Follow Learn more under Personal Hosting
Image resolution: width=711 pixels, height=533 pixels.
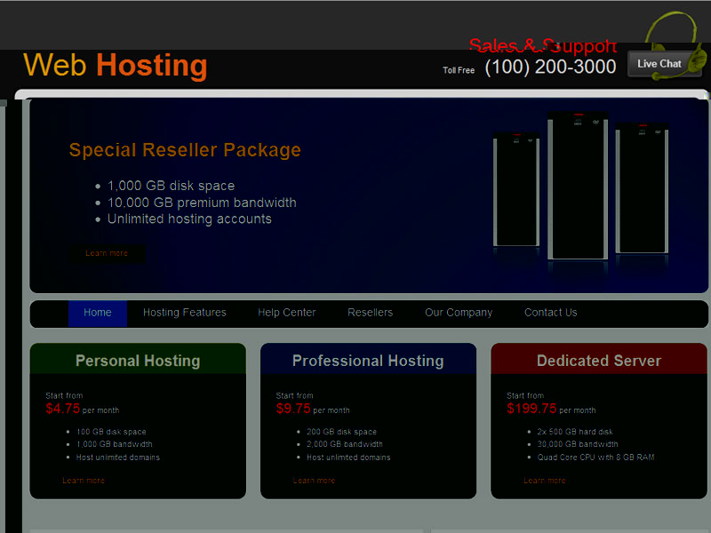pyautogui.click(x=84, y=481)
